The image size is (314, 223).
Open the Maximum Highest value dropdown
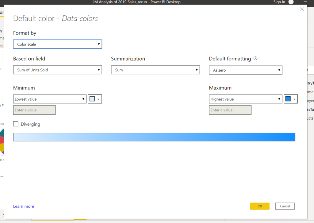pyautogui.click(x=245, y=99)
